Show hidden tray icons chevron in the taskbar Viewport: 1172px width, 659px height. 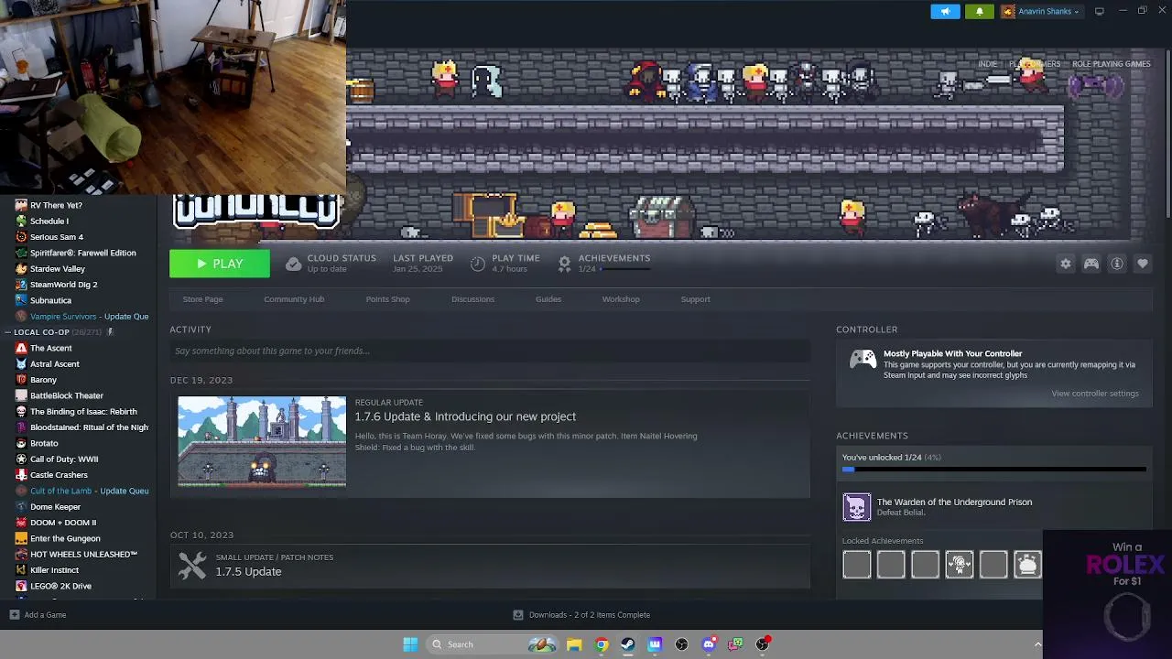click(1037, 644)
